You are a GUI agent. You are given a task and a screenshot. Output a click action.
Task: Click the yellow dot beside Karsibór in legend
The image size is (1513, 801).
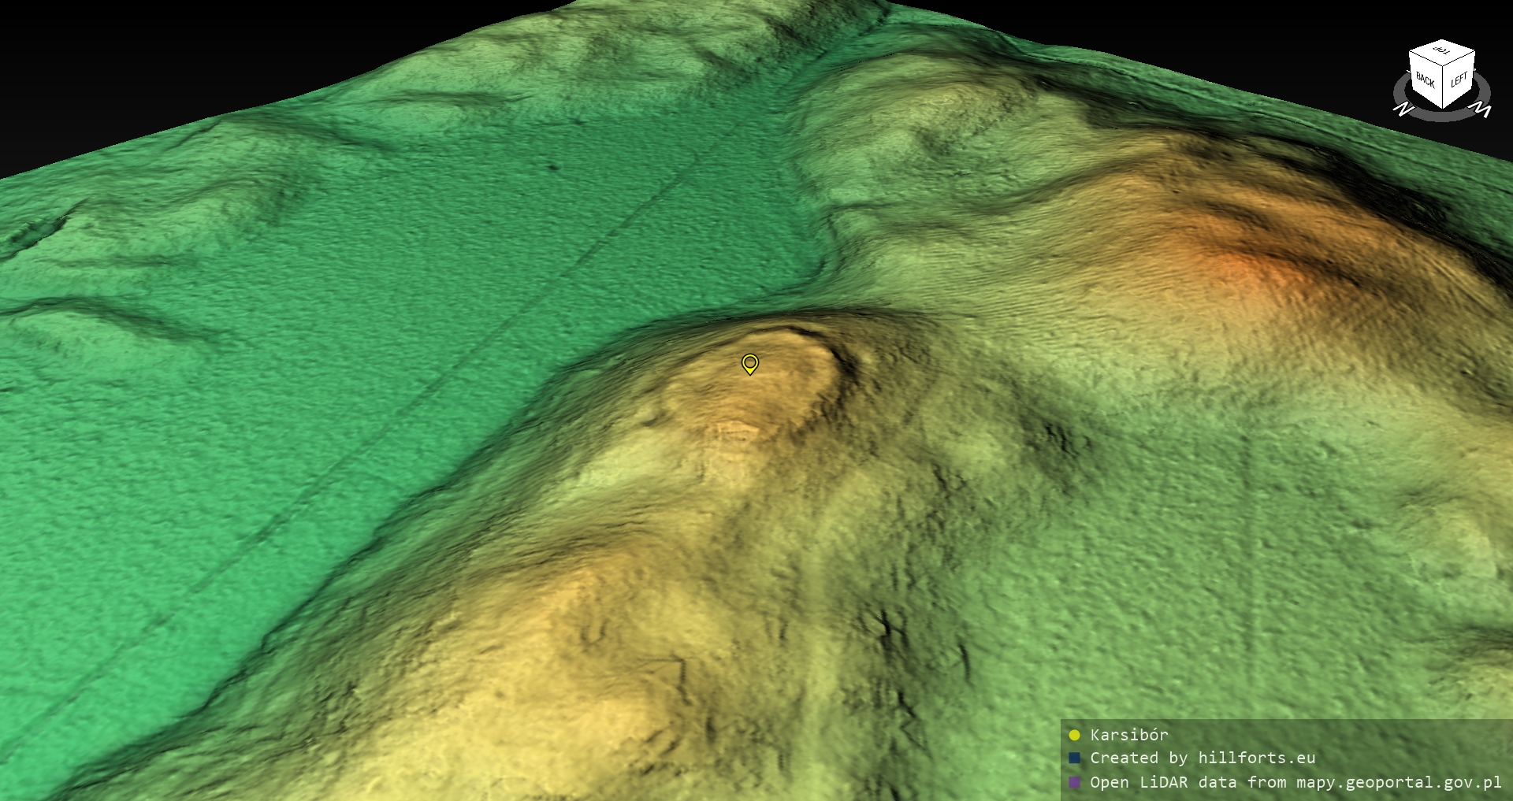click(x=1074, y=735)
